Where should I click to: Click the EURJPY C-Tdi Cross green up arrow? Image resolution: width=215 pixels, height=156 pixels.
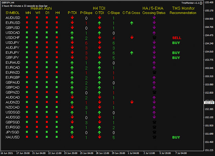click(x=132, y=53)
